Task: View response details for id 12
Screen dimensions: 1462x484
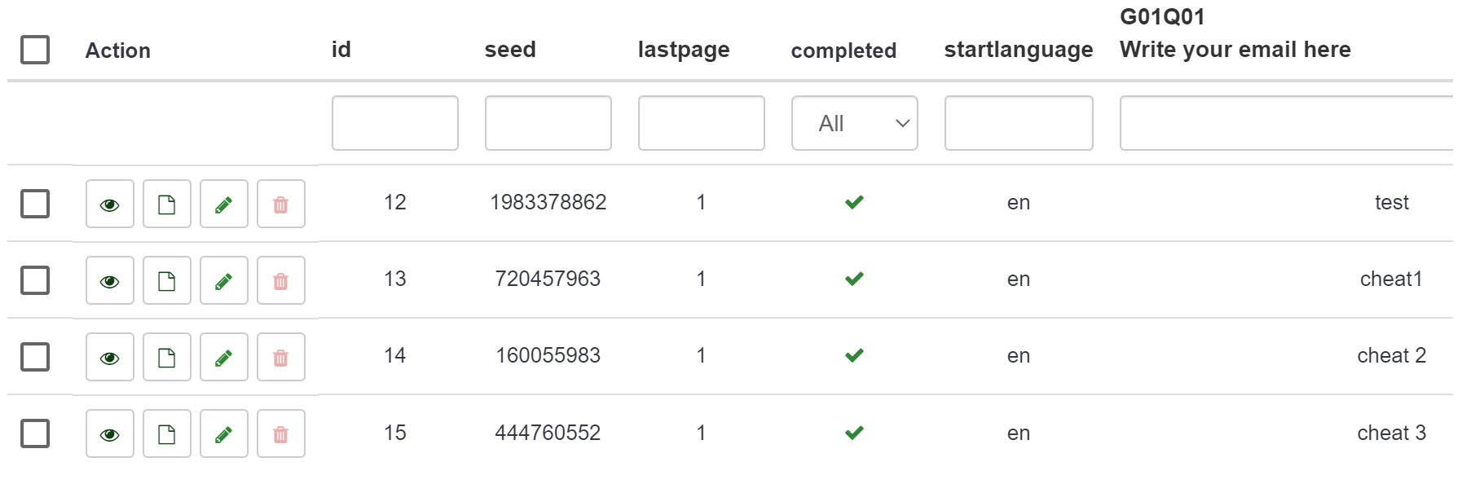Action: pos(110,204)
